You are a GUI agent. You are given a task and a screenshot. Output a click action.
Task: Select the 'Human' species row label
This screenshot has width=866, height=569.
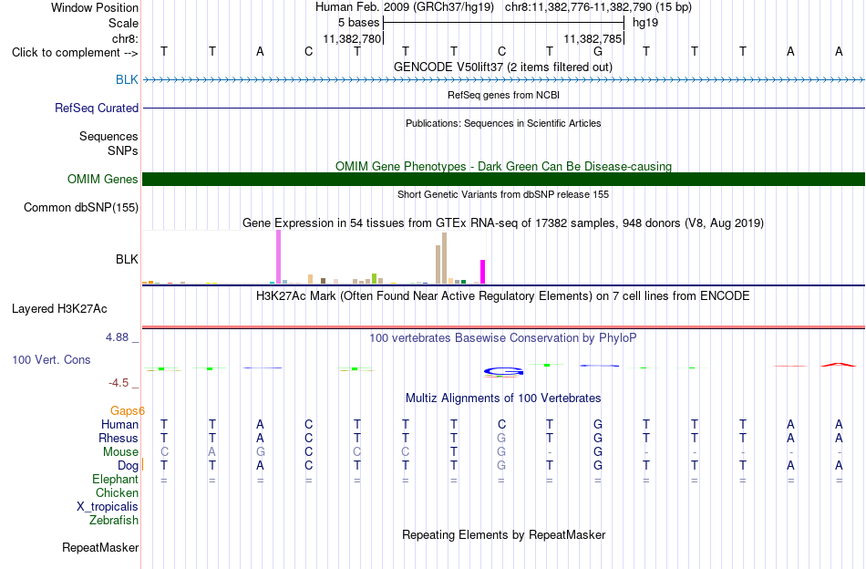[x=119, y=424]
